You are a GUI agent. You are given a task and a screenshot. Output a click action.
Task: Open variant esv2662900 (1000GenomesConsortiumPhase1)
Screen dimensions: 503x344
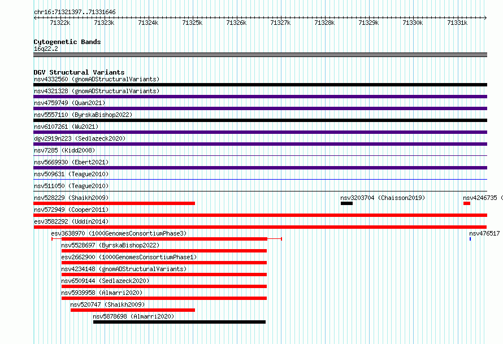click(x=129, y=257)
